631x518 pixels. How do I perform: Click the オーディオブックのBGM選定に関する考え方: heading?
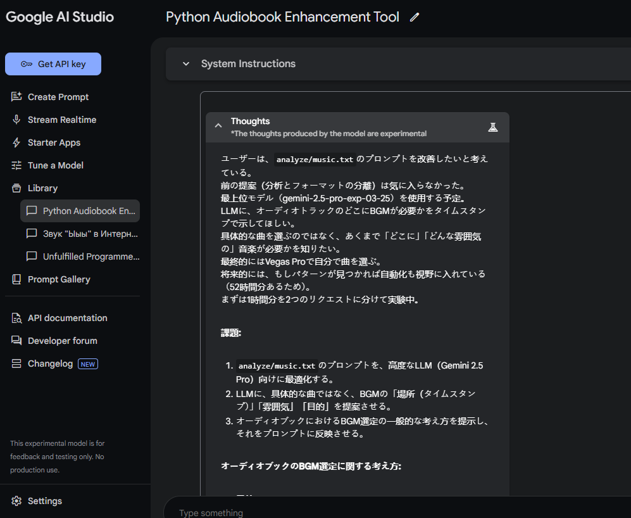coord(311,466)
